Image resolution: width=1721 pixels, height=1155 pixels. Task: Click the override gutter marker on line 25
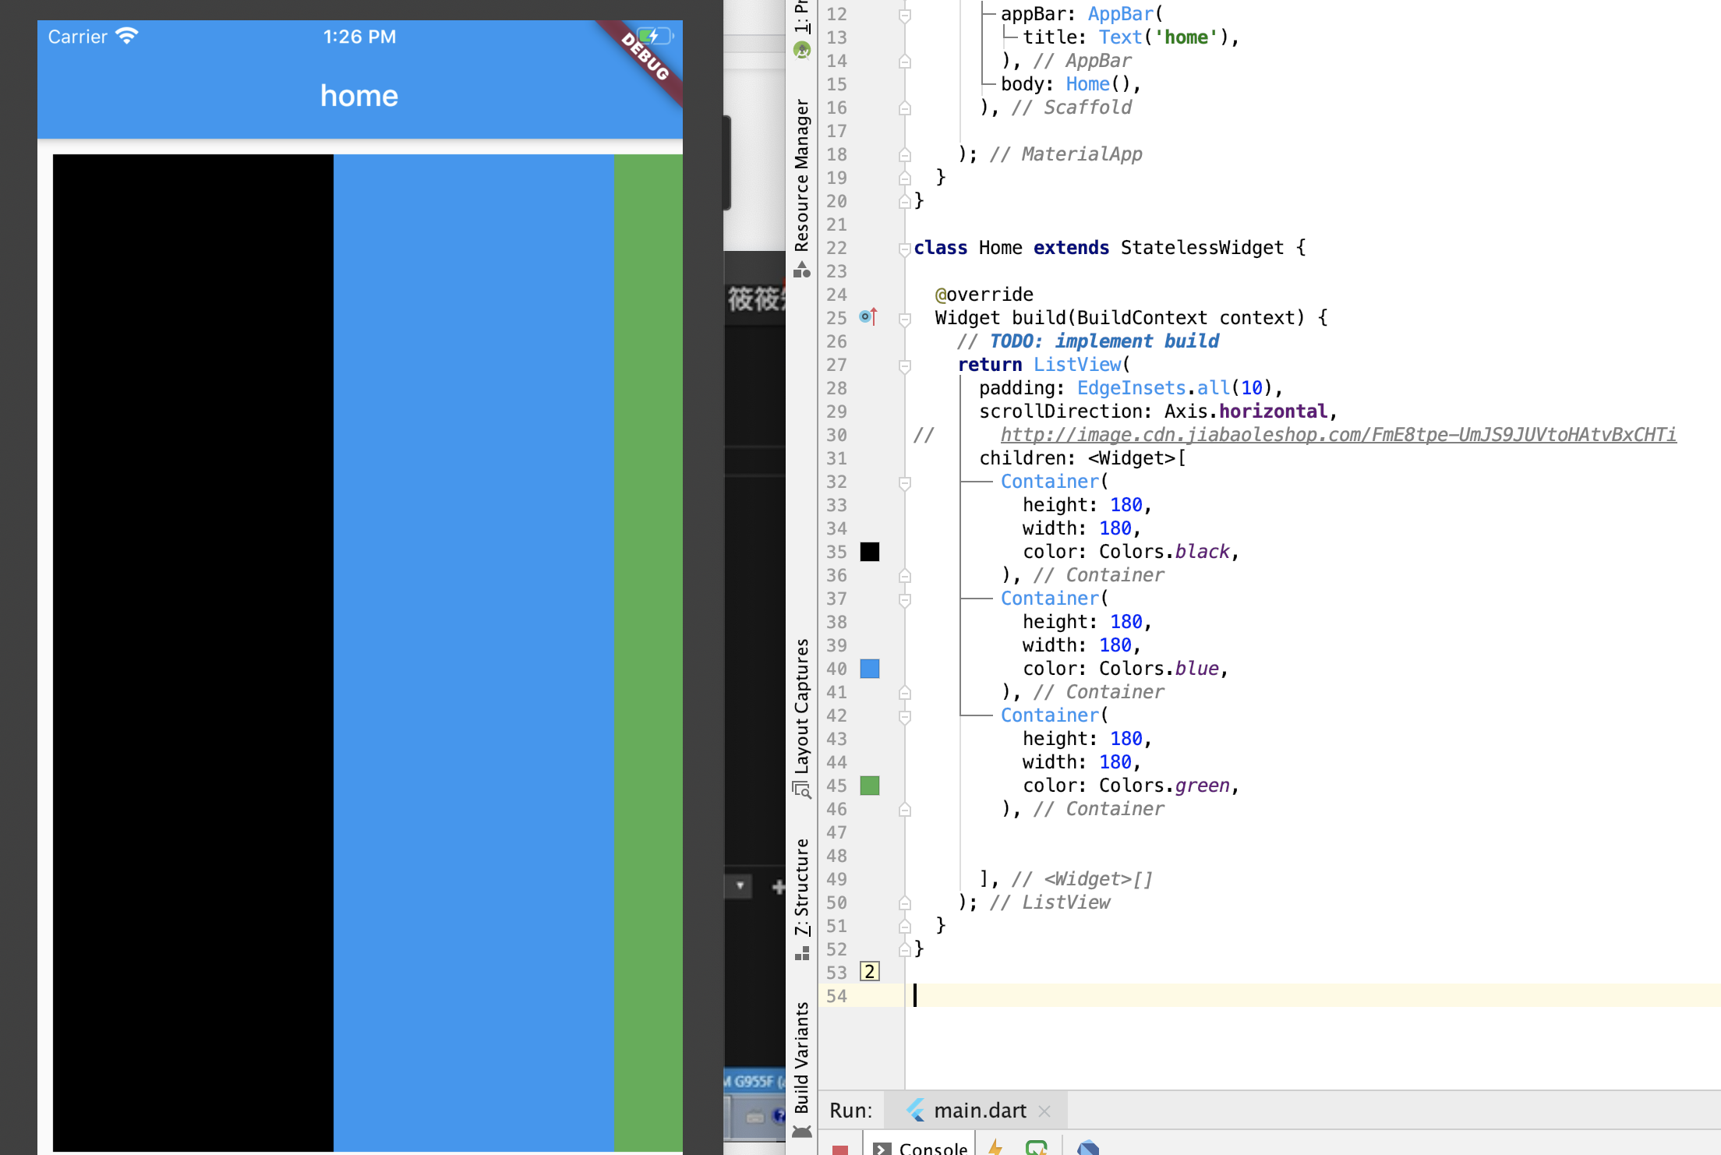(x=868, y=317)
